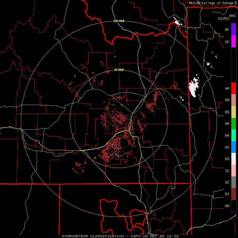Click the RA legend label
The height and width of the screenshot is (238, 238).
227,136
